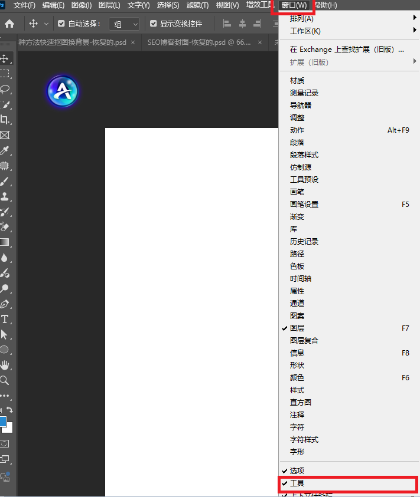The height and width of the screenshot is (497, 420).
Task: Select the Pen tool
Action: (5, 304)
